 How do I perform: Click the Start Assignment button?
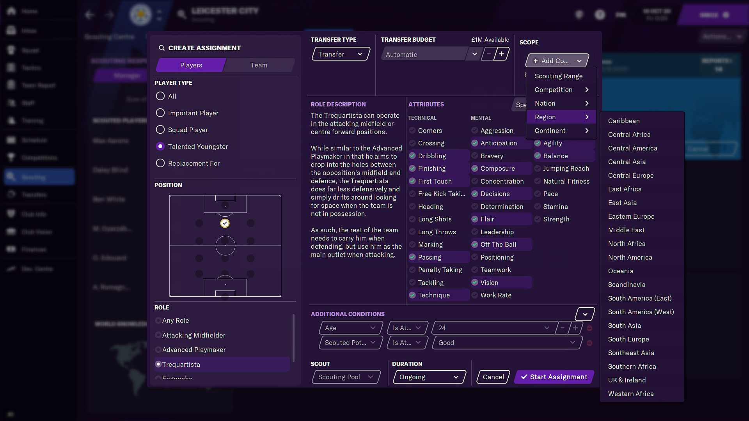554,377
